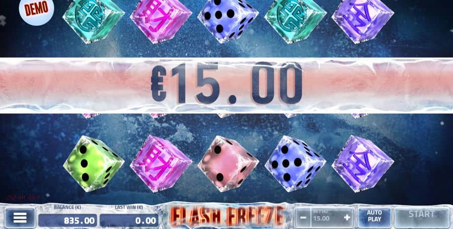The width and height of the screenshot is (453, 229).
Task: Click the top-left teal symbol cube
Action: click(x=94, y=21)
